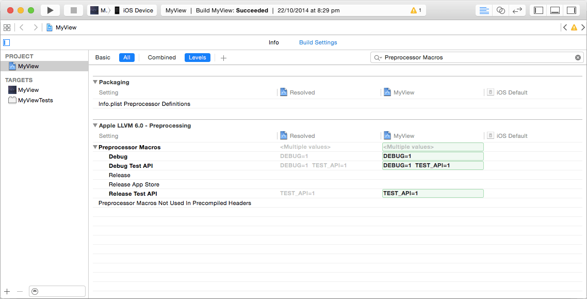Collapse the Preprocessor Macros setting
The image size is (587, 299).
[x=95, y=147]
